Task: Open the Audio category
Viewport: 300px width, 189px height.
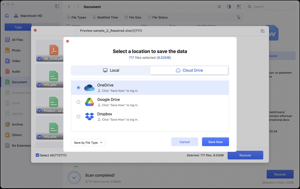Action: click(16, 71)
